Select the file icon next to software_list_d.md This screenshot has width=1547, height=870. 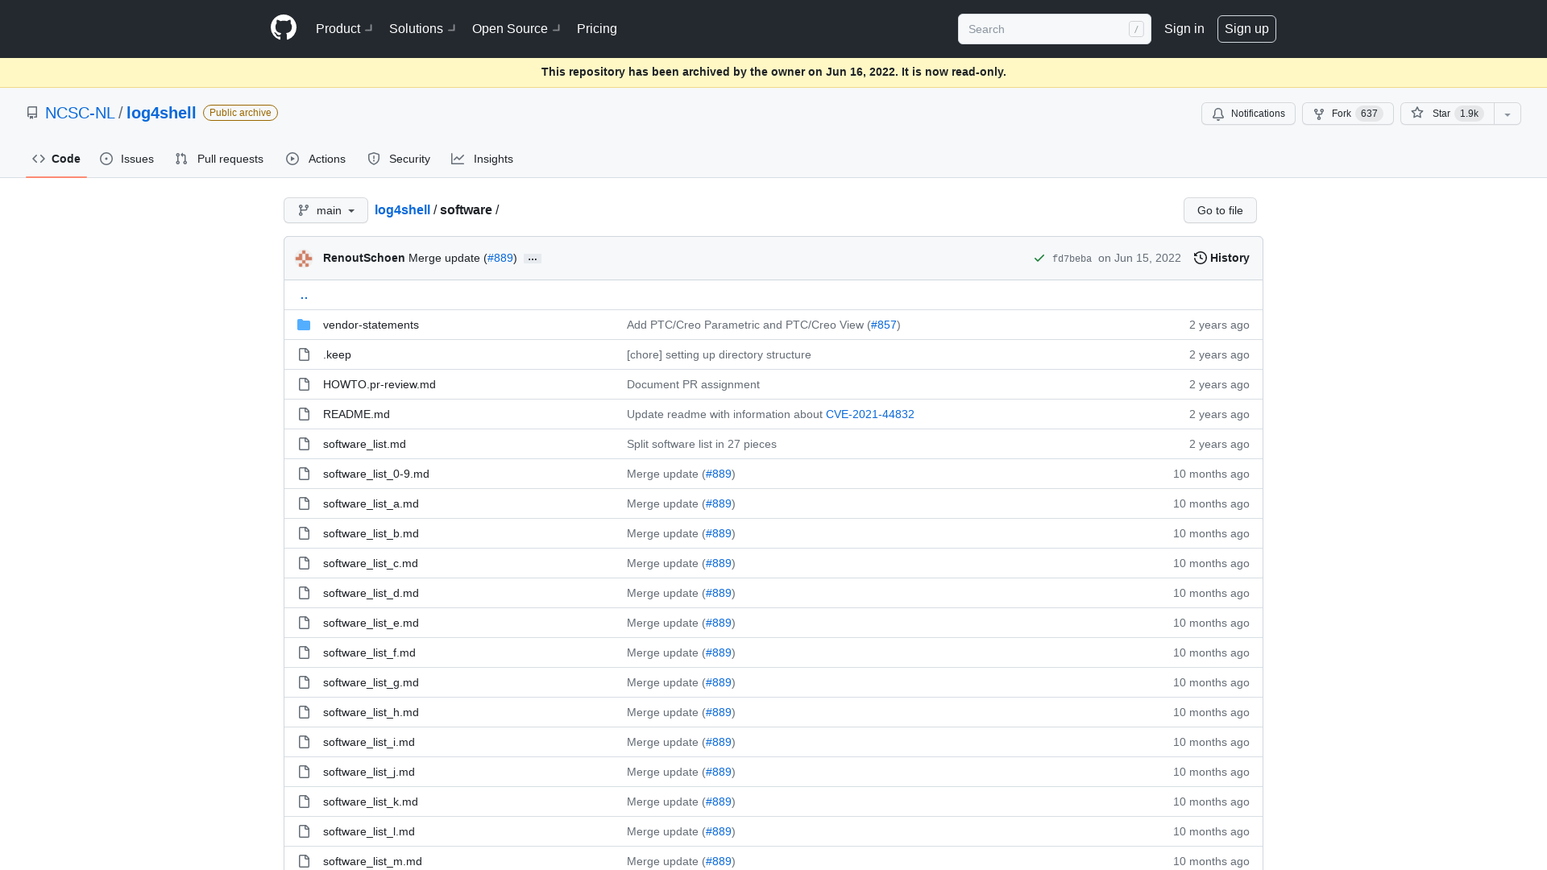coord(304,593)
